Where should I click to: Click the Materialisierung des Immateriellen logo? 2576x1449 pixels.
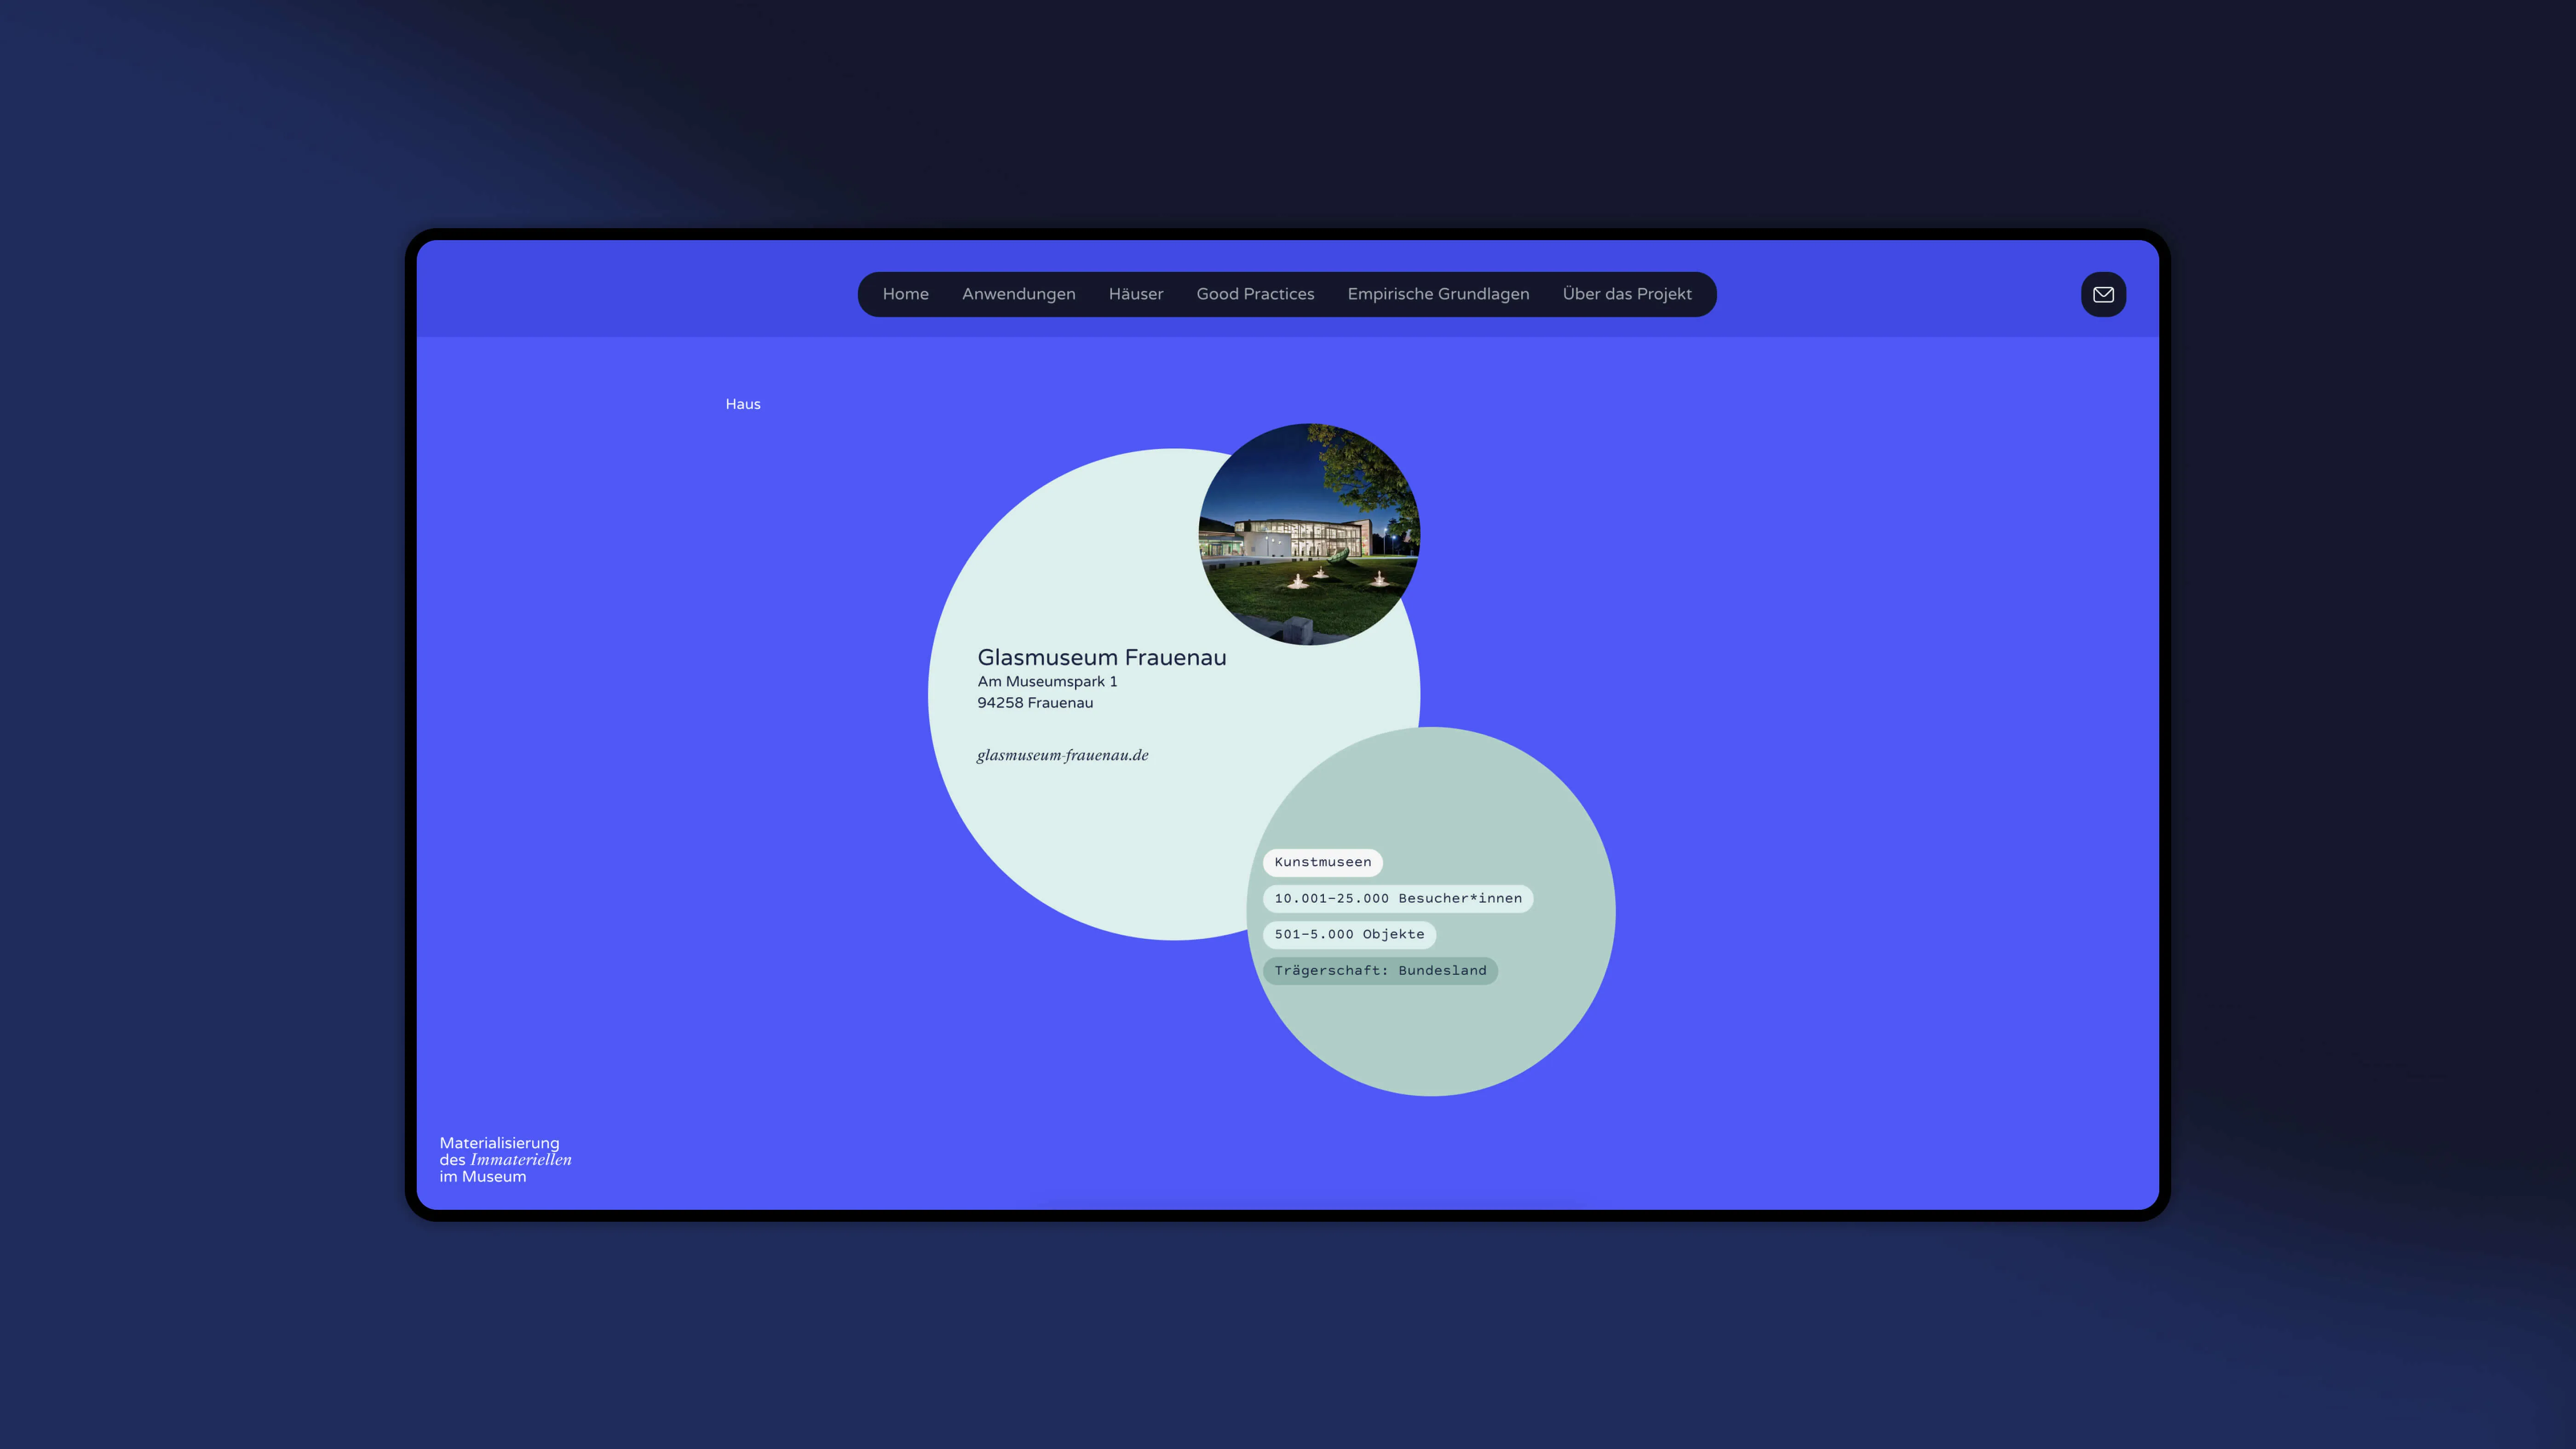coord(505,1159)
